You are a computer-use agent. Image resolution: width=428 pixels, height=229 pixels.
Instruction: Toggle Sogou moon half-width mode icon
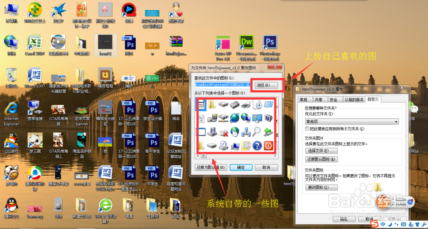click(x=390, y=224)
